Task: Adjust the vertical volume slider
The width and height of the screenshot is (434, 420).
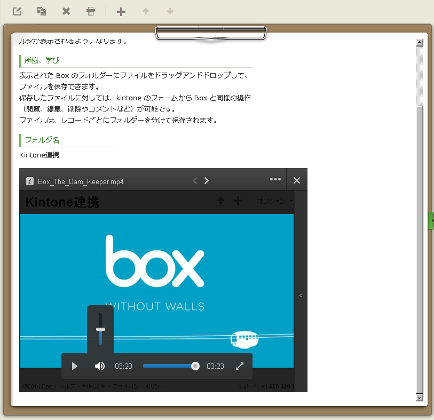Action: [100, 329]
